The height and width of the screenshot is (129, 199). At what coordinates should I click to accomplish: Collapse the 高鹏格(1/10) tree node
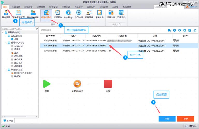pos(3,33)
